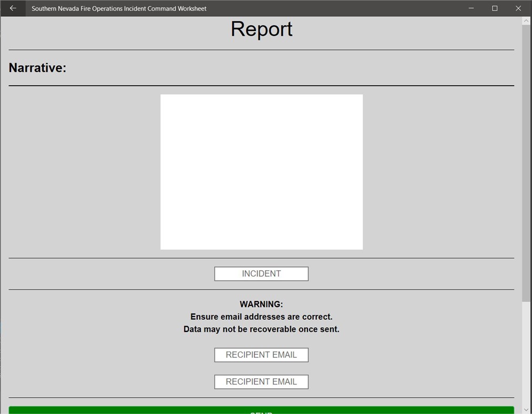Click inside the white narrative text area
The height and width of the screenshot is (414, 532).
(x=261, y=171)
